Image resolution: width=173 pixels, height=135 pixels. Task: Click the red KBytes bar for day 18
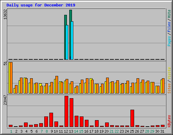pos(97,124)
